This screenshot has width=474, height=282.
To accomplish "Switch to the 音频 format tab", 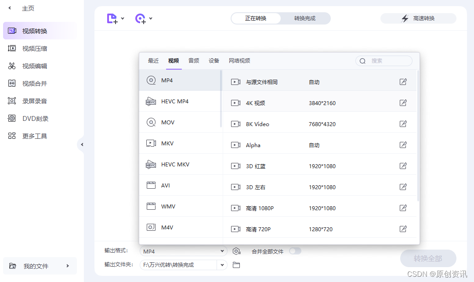I will tap(194, 60).
